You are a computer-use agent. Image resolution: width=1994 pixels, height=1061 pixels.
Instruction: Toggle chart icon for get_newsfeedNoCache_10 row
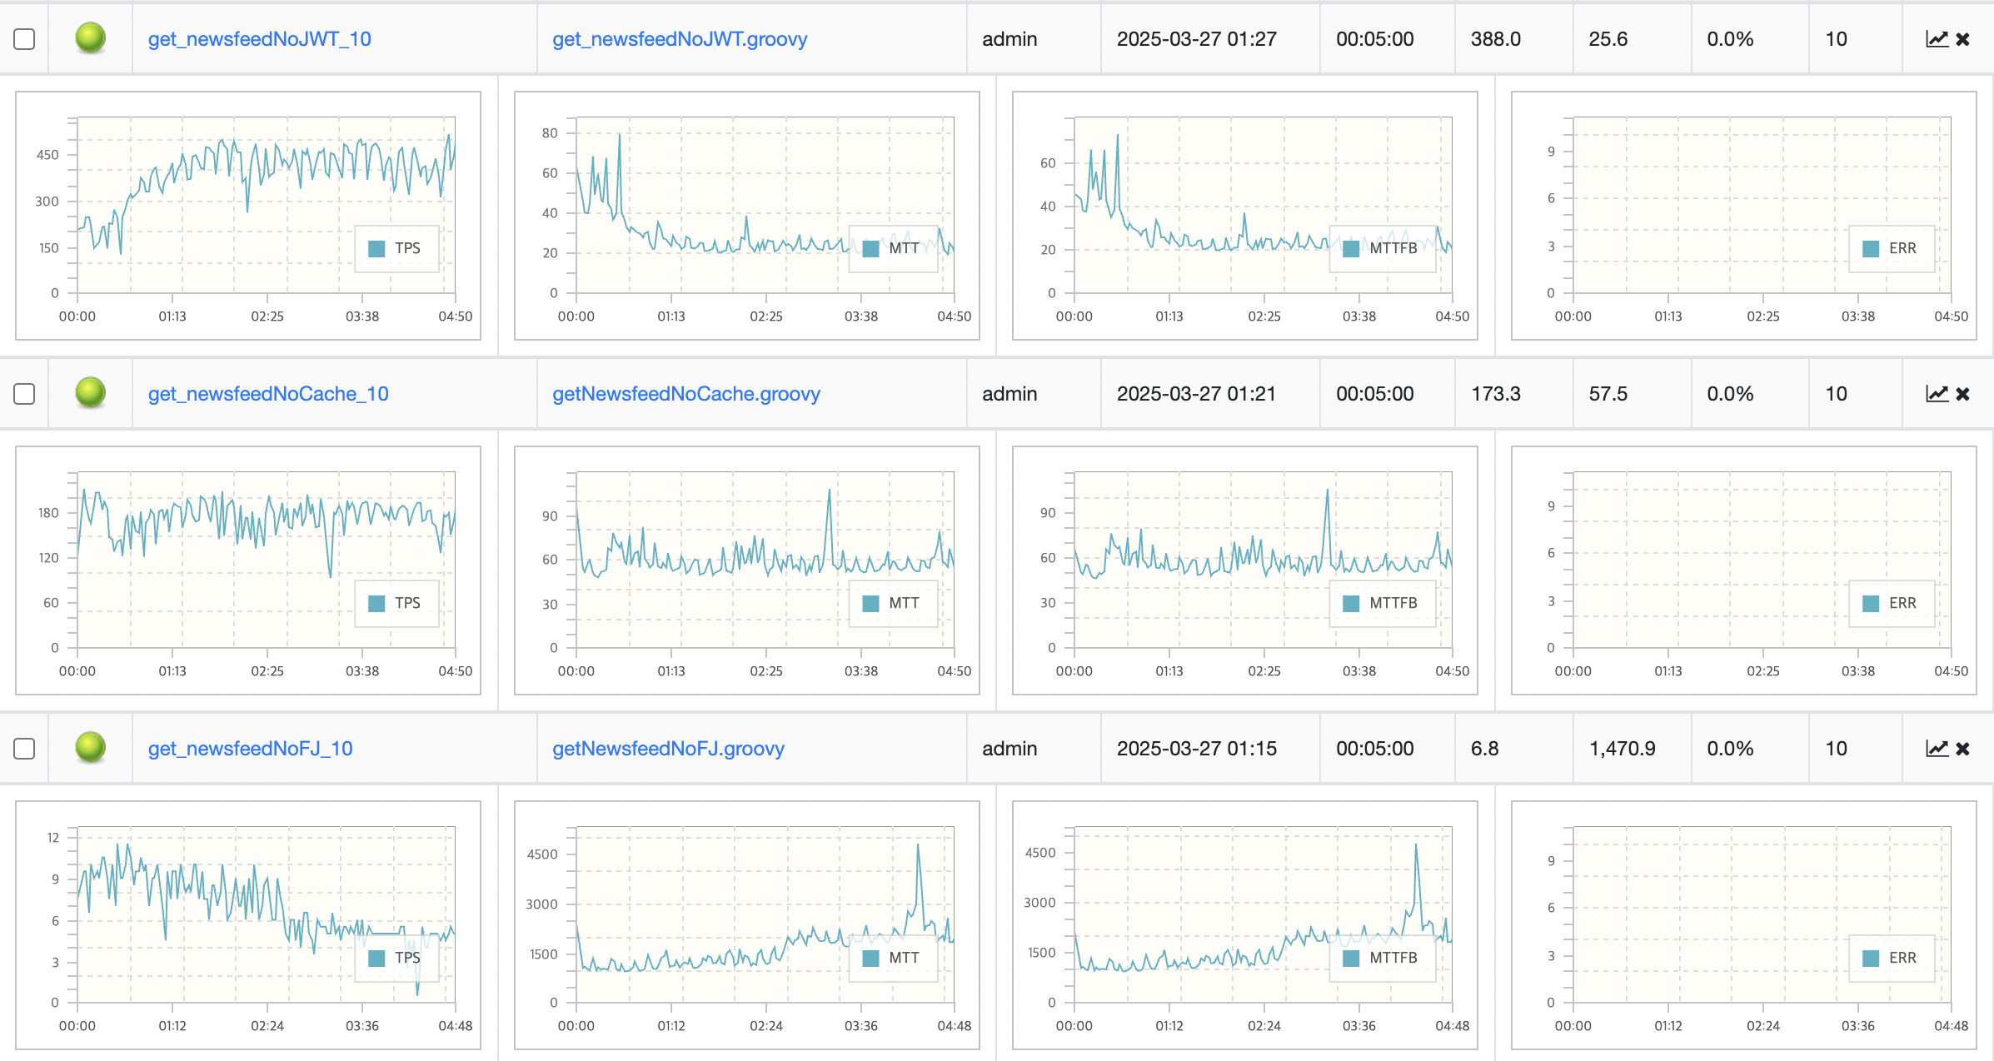click(1937, 394)
